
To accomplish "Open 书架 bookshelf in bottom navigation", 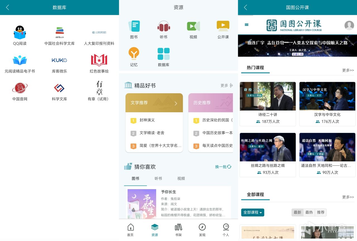I will click(x=178, y=230).
